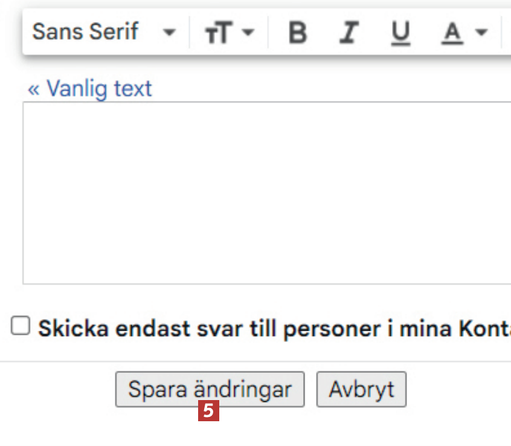Expand the text size dropdown arrow
Viewport: 511px width, 446px height.
(x=249, y=32)
